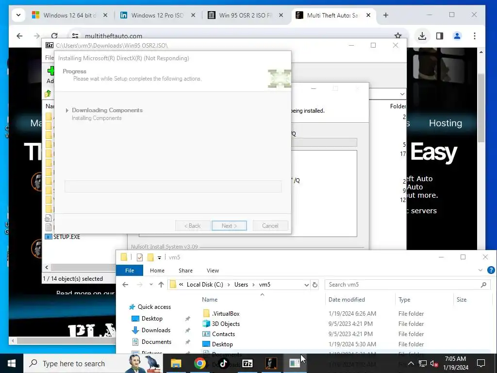Click the Explorer properties quick access icon
This screenshot has width=497, height=373.
tap(139, 257)
